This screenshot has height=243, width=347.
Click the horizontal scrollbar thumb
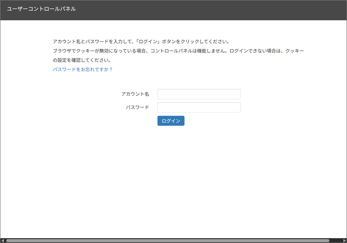(x=168, y=240)
